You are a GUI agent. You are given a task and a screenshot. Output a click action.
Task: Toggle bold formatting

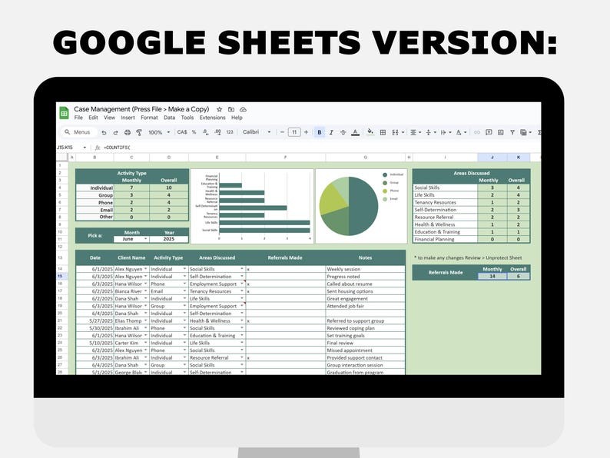[320, 132]
